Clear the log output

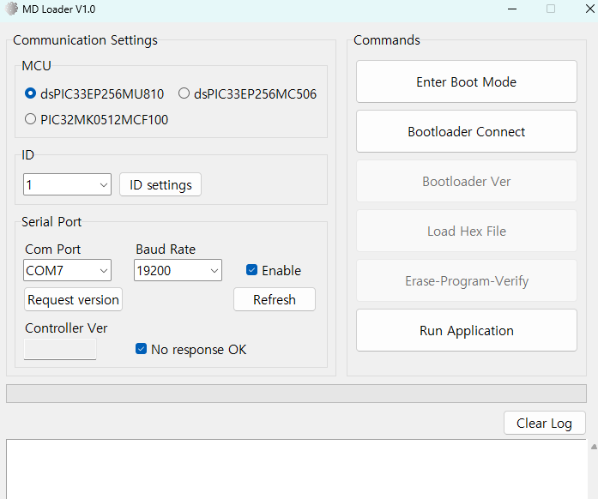point(545,423)
